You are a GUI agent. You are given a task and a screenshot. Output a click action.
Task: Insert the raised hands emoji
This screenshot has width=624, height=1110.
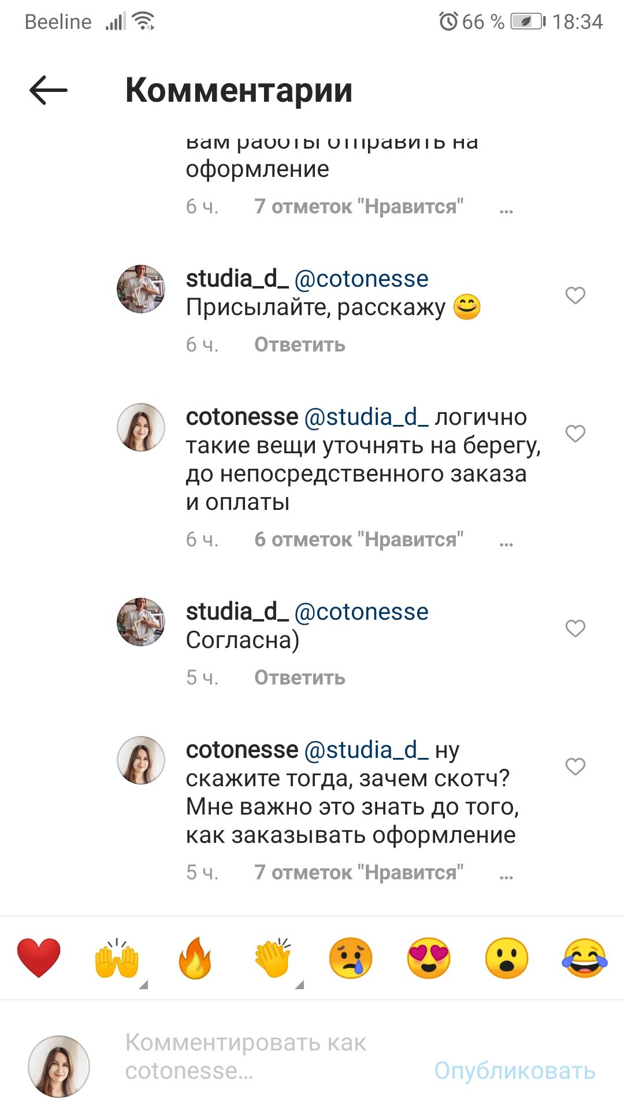(117, 958)
